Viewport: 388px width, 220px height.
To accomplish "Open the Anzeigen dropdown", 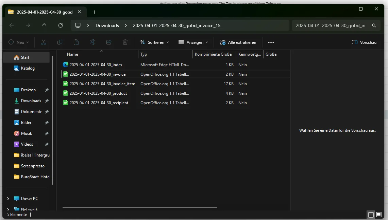I will point(193,42).
